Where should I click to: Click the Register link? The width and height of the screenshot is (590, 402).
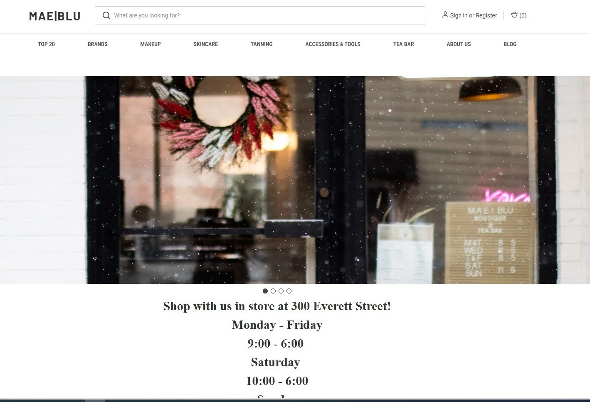coord(486,15)
